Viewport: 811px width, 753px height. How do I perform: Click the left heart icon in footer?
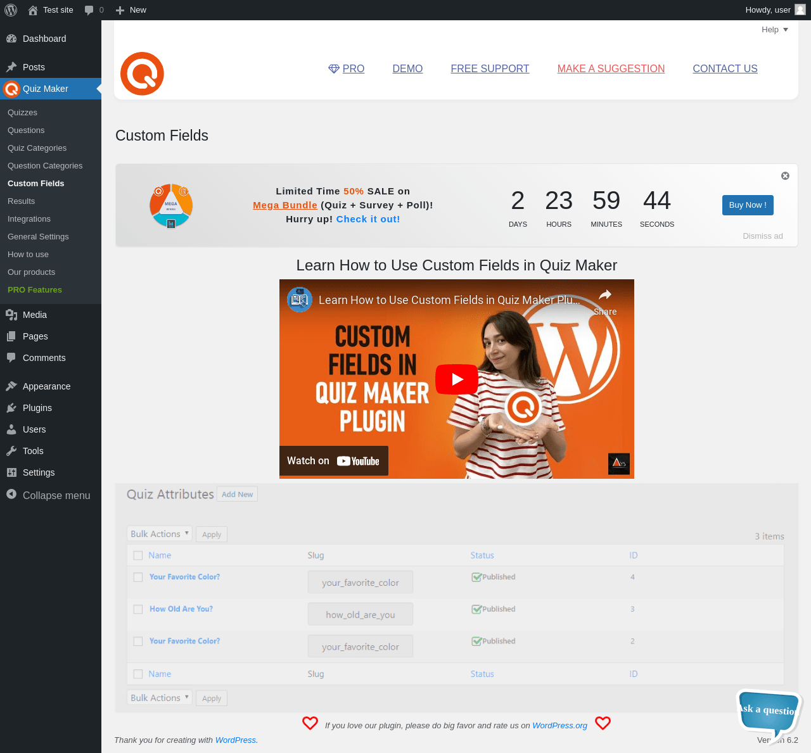310,723
